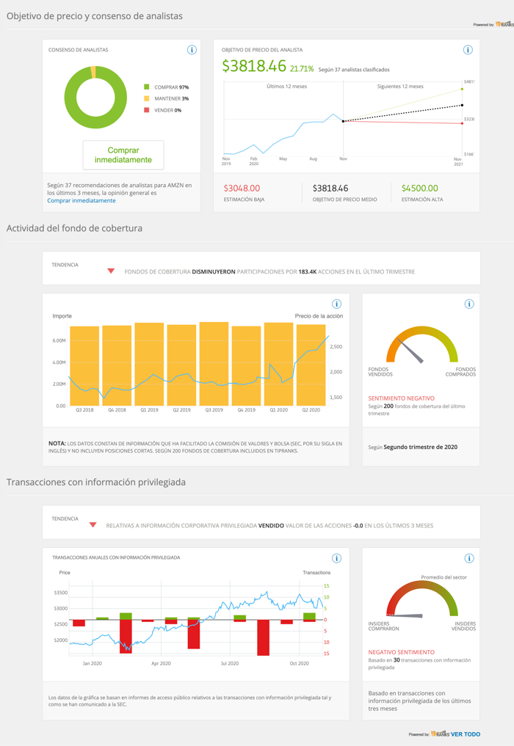
Task: Open the VER TODO link
Action: pos(466,734)
